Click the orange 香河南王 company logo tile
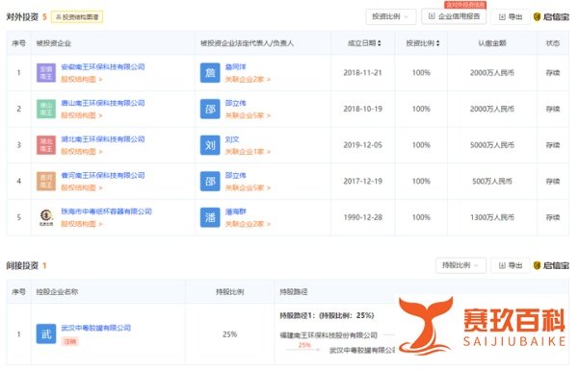This screenshot has height=370, width=578. coord(46,181)
